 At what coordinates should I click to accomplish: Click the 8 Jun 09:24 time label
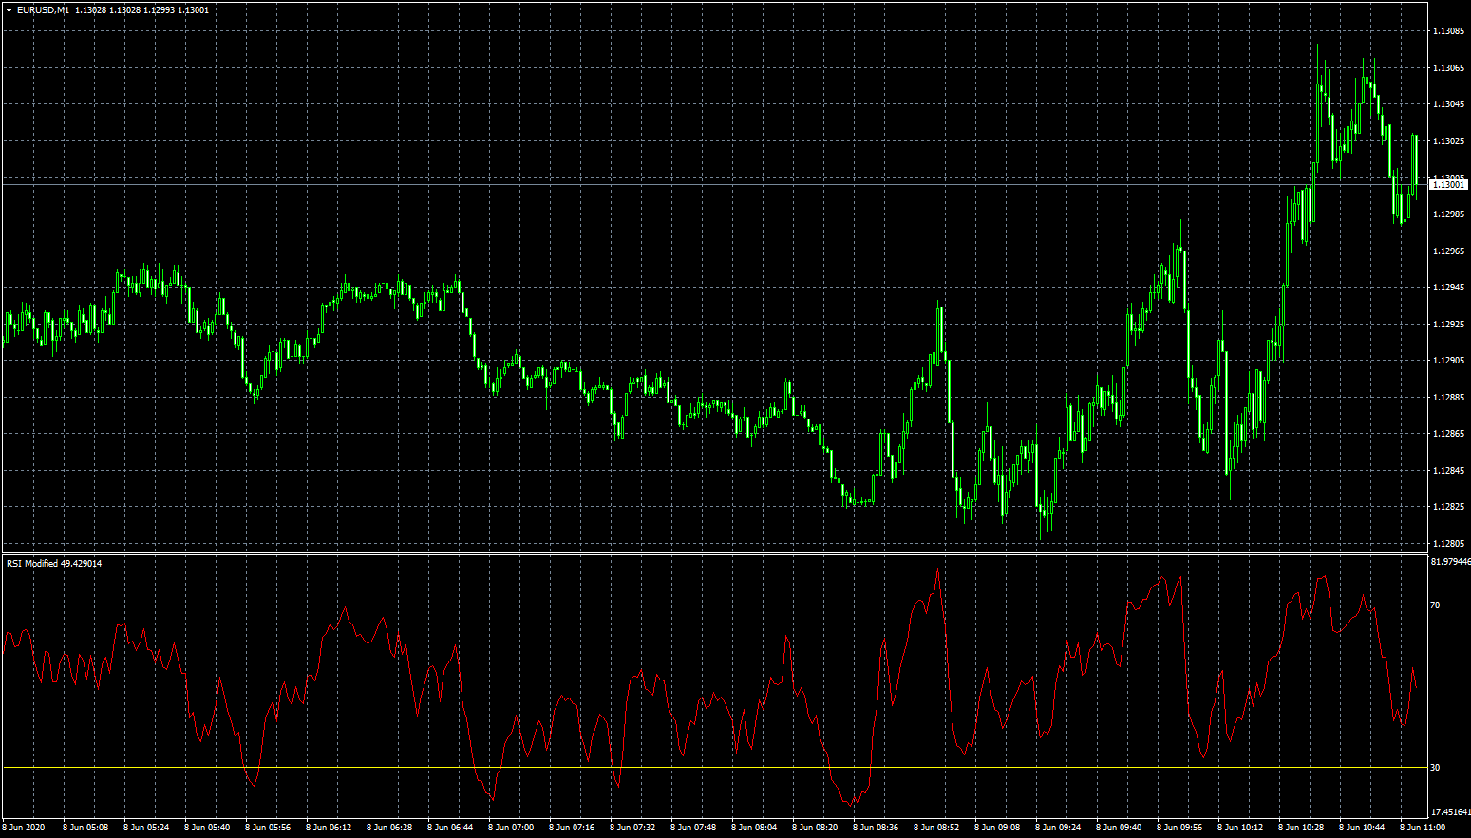pyautogui.click(x=1058, y=828)
